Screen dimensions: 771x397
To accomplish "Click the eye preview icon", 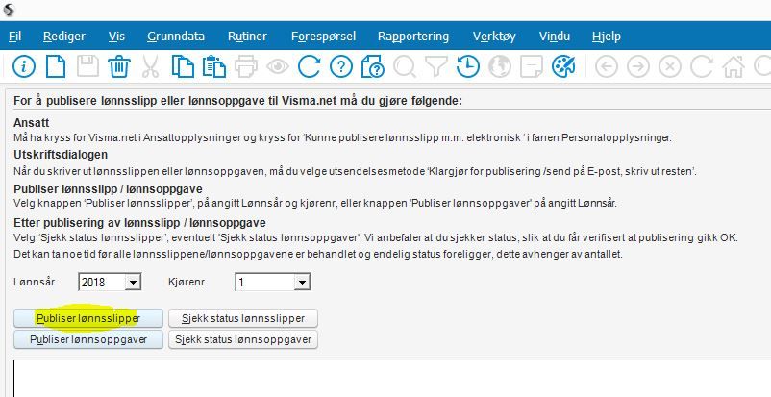I will click(277, 67).
